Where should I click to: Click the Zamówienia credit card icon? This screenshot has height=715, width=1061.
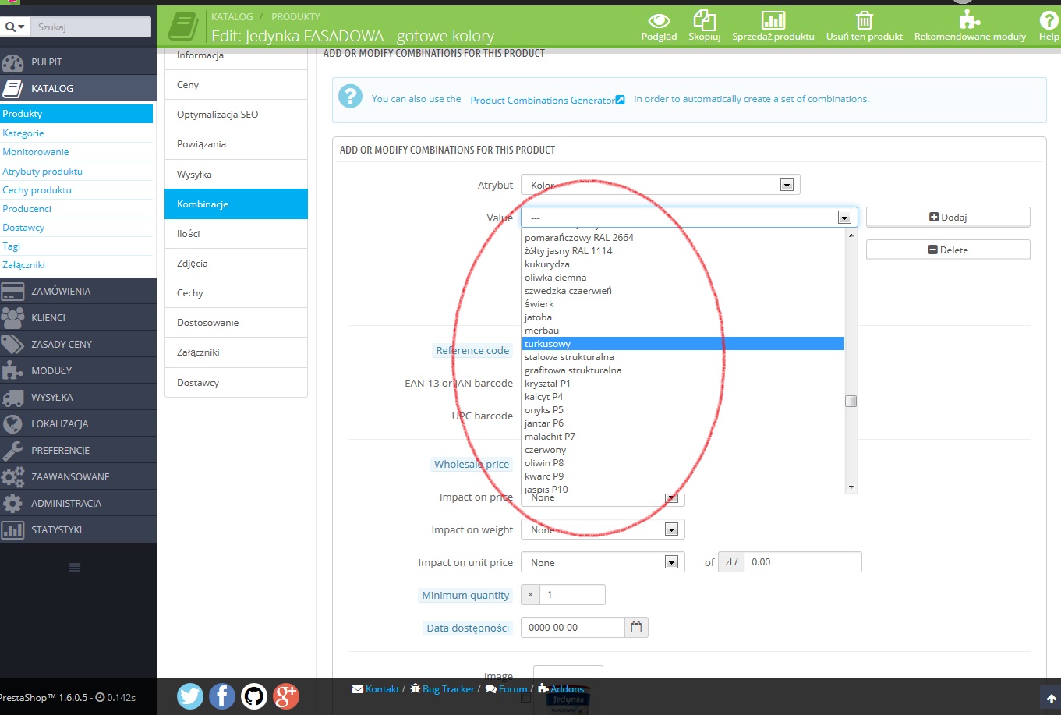point(13,292)
